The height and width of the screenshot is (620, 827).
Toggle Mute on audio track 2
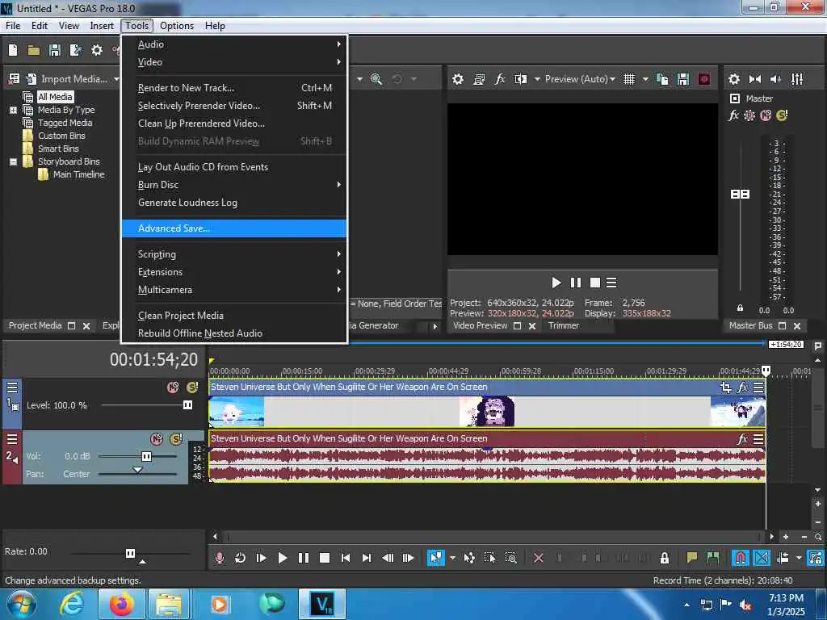157,438
